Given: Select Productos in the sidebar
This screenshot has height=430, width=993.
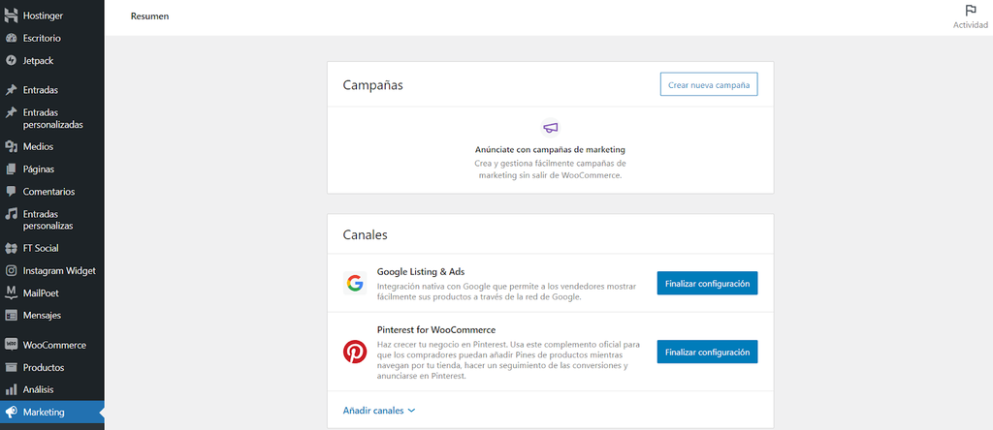Looking at the screenshot, I should [x=44, y=368].
